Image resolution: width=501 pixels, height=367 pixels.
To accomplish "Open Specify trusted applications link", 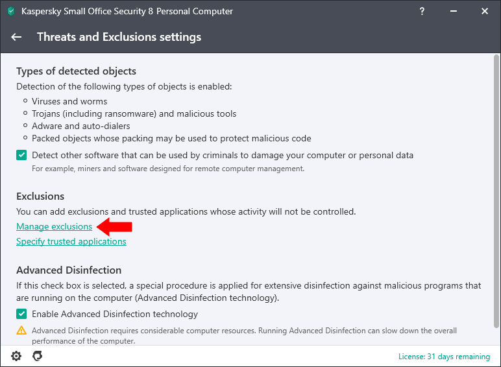I will coord(71,242).
